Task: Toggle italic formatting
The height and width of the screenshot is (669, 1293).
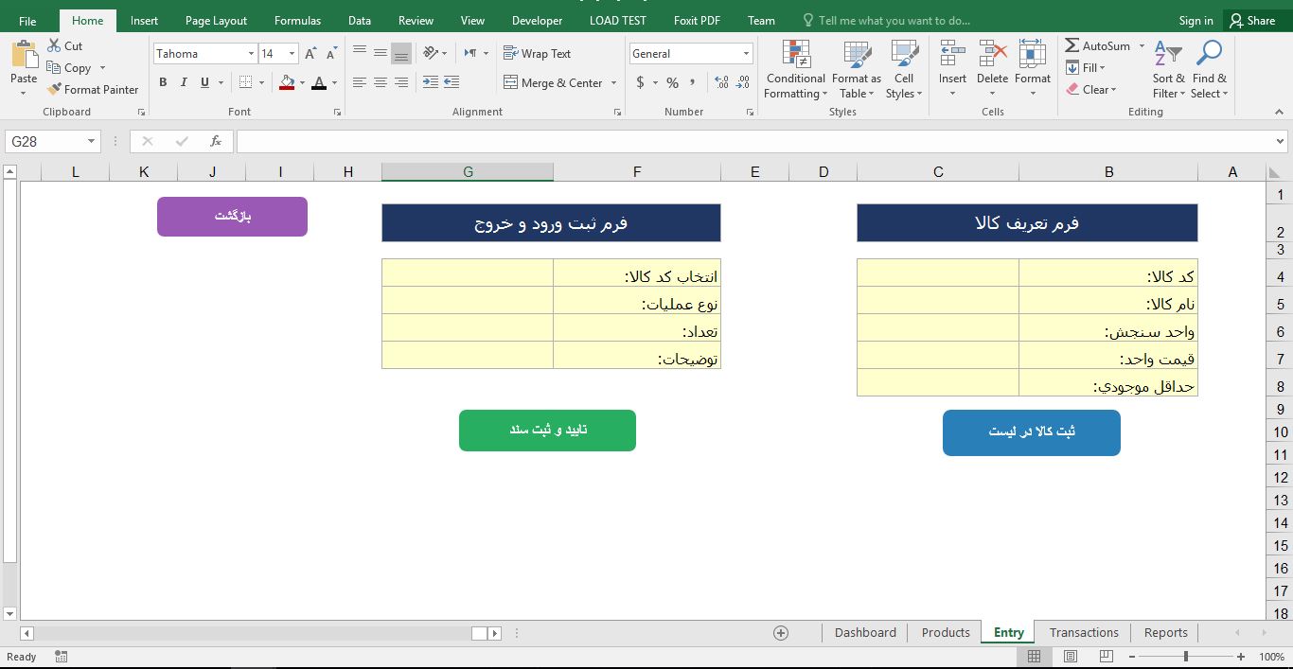Action: coord(183,83)
